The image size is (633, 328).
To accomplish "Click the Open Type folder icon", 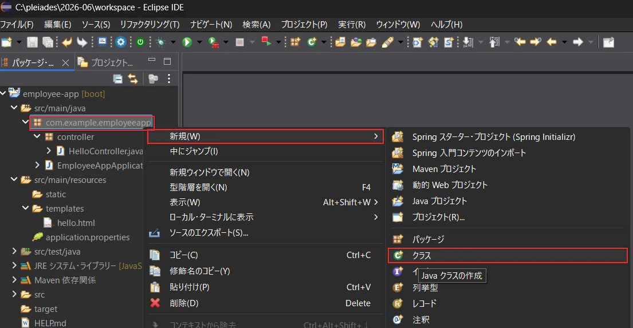I will point(341,42).
